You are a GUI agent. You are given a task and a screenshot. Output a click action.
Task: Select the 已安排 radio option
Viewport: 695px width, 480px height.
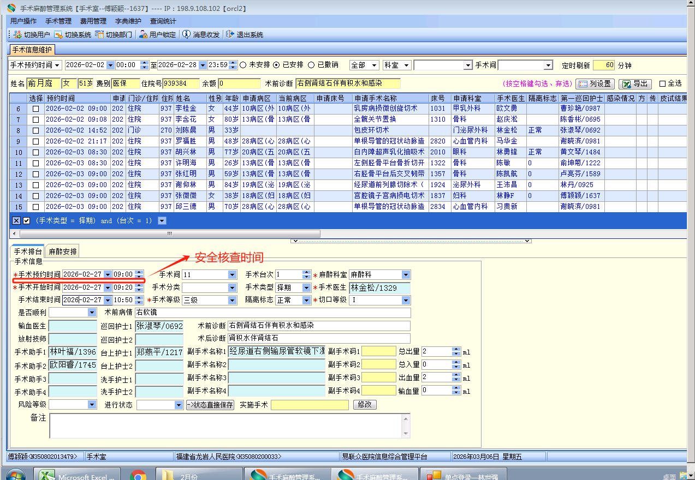pos(276,65)
